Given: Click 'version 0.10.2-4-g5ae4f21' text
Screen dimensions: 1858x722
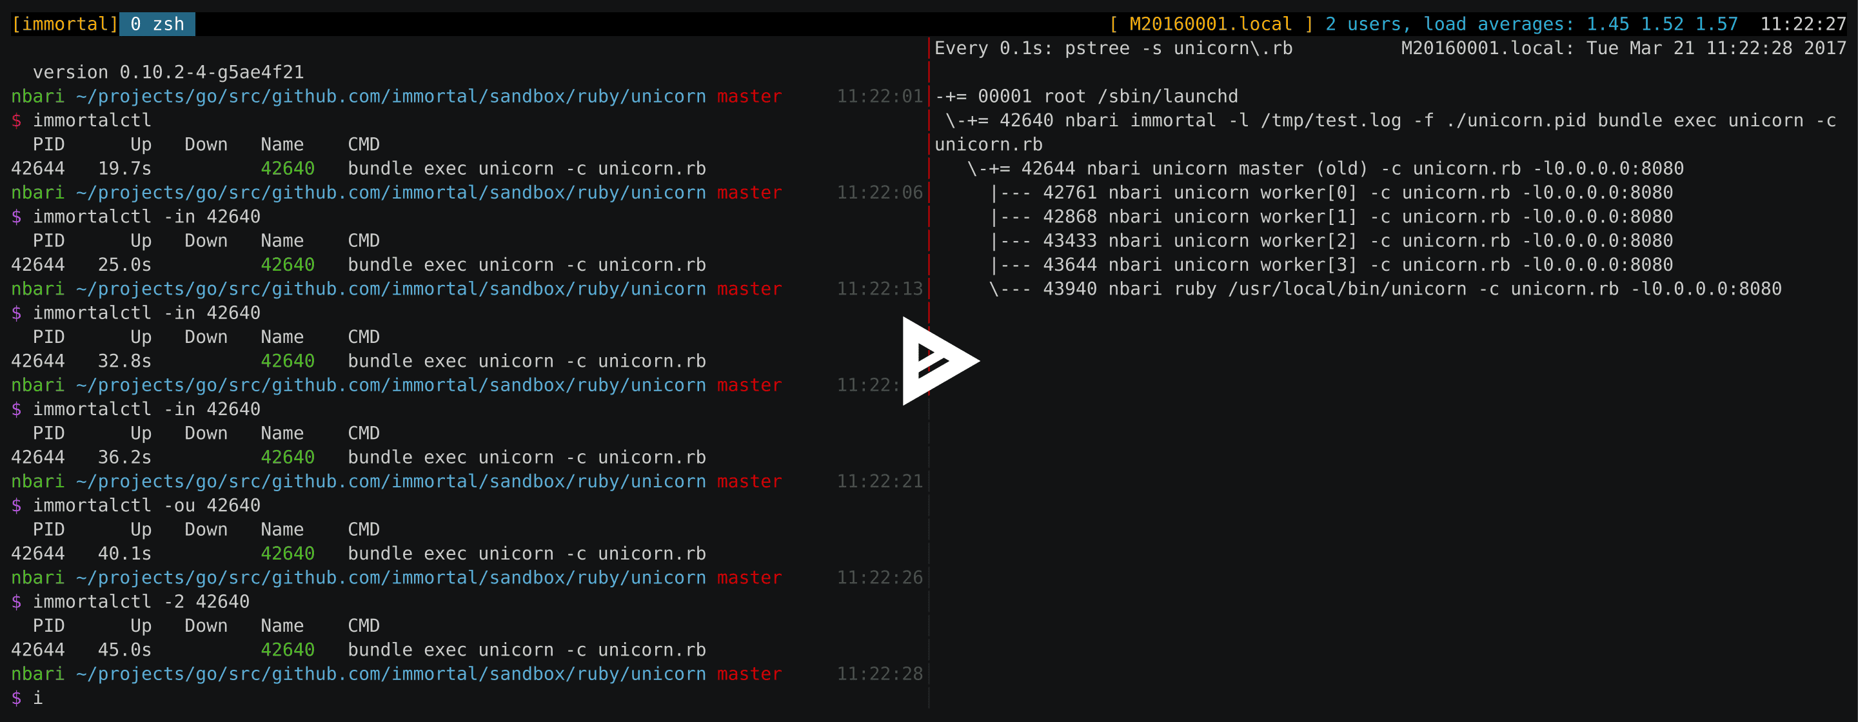Looking at the screenshot, I should 168,72.
